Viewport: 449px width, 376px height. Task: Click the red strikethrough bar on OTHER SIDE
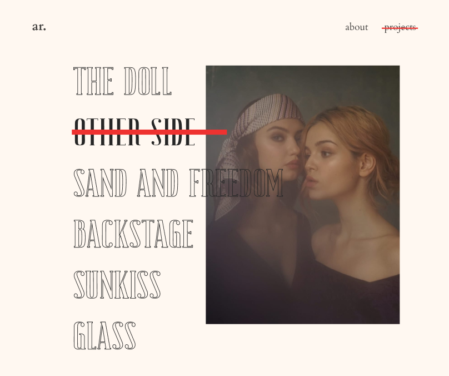point(149,132)
